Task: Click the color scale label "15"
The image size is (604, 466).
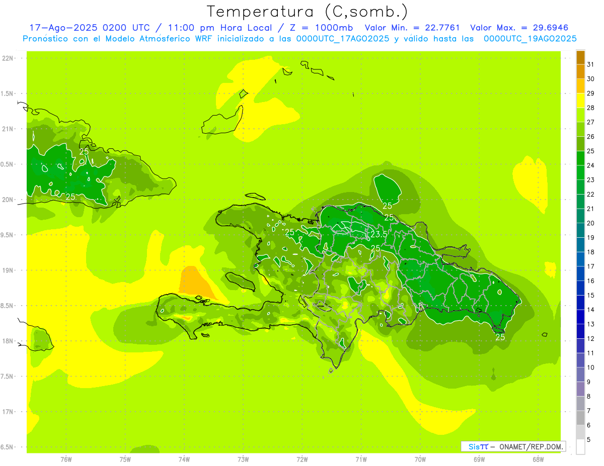Action: [590, 295]
